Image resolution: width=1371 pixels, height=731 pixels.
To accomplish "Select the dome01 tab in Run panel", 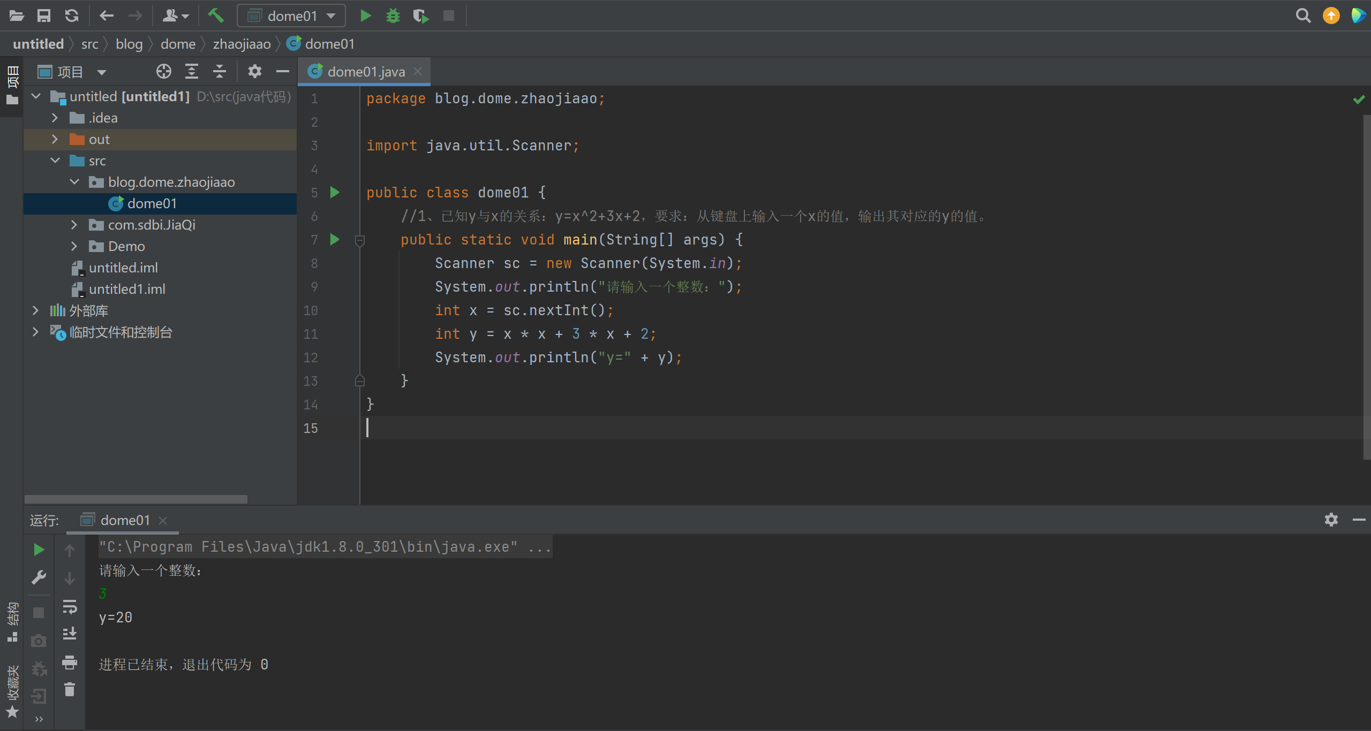I will 124,520.
